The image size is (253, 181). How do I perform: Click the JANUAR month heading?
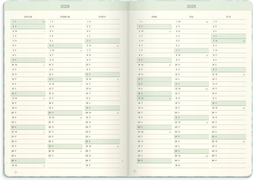pos(28,17)
